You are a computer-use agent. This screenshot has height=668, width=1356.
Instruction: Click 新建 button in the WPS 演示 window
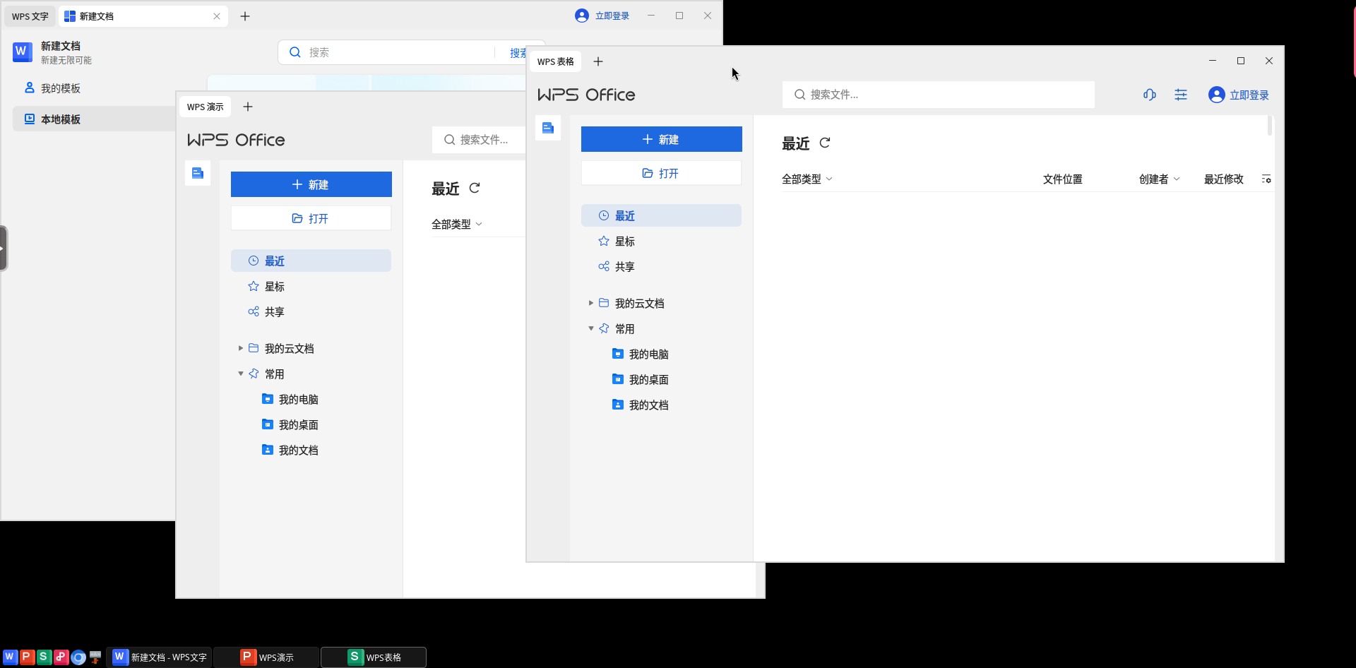coord(311,184)
